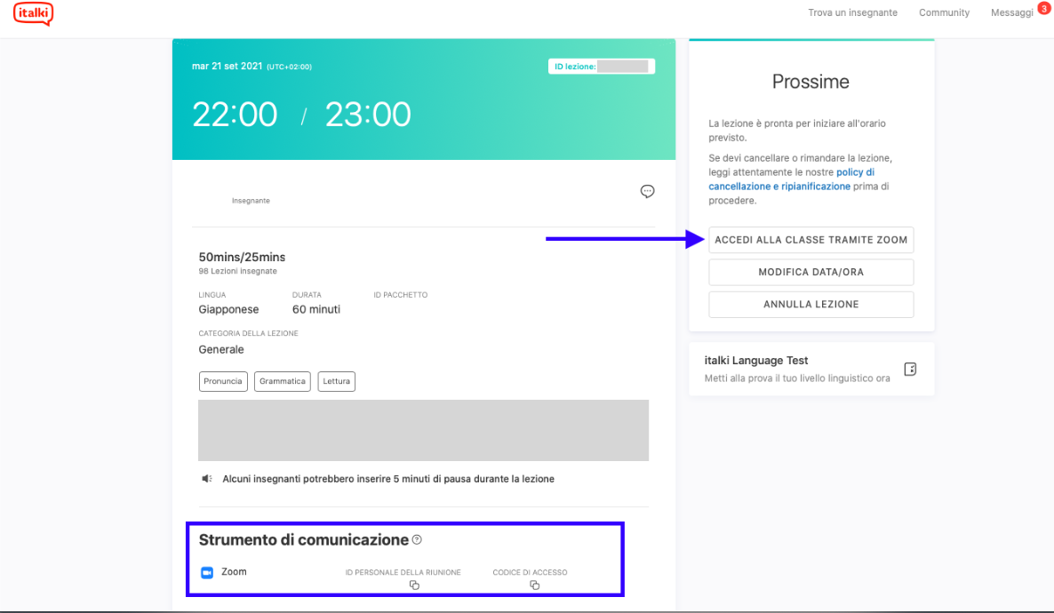Click the Giapponese language value

(228, 310)
